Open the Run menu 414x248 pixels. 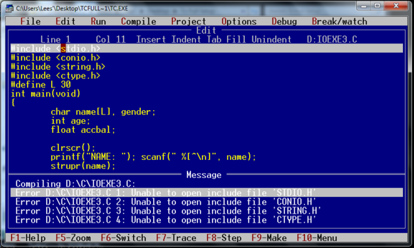pos(98,21)
